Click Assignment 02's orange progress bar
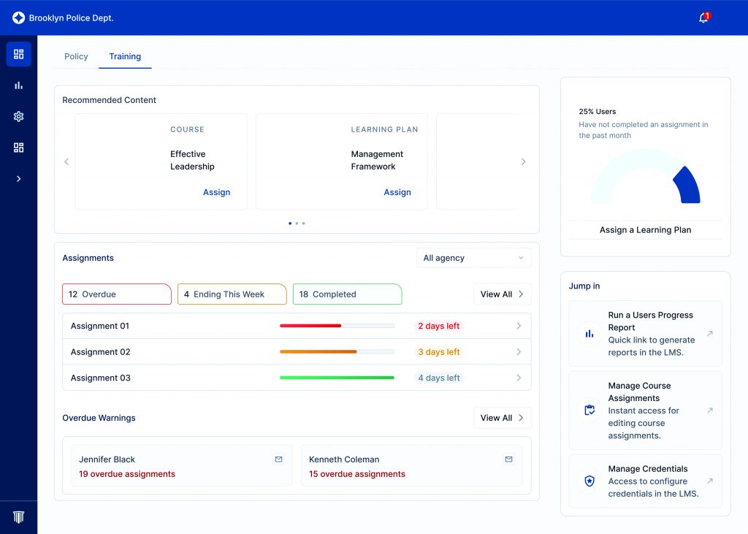Image resolution: width=748 pixels, height=534 pixels. [x=317, y=351]
